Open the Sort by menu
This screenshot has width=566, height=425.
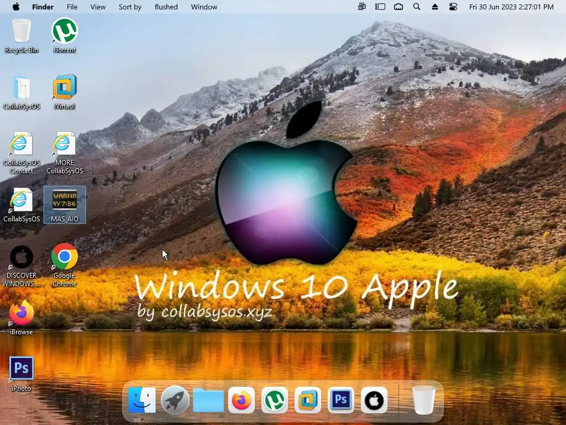[x=130, y=7]
